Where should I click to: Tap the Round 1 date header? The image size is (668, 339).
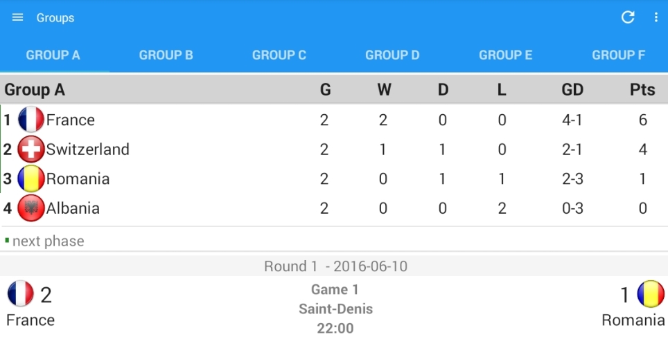(335, 266)
